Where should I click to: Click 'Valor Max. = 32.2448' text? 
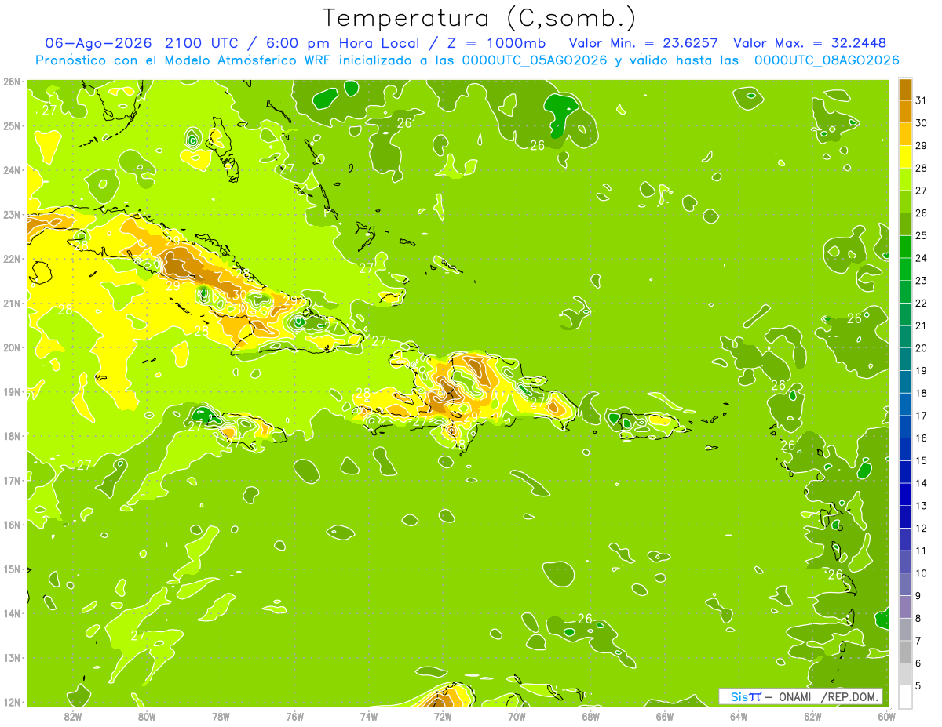[x=812, y=43]
